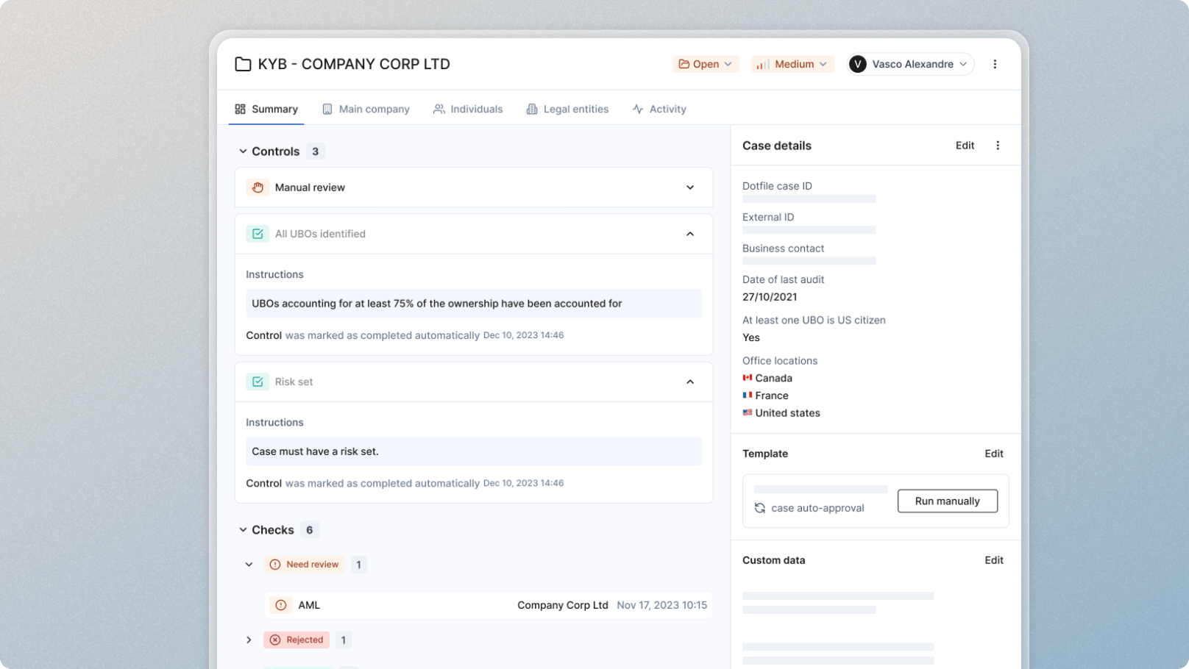Screen dimensions: 1189x669
Task: Click the Need review status badge
Action: click(x=305, y=565)
